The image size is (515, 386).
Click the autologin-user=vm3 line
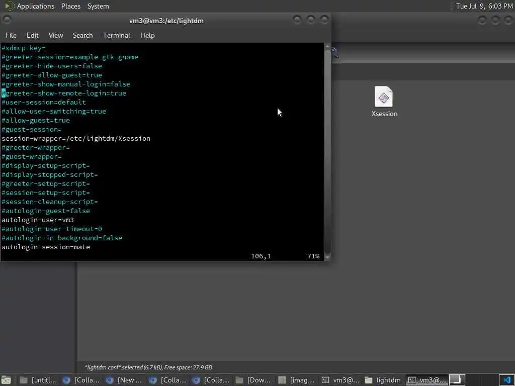coord(38,220)
